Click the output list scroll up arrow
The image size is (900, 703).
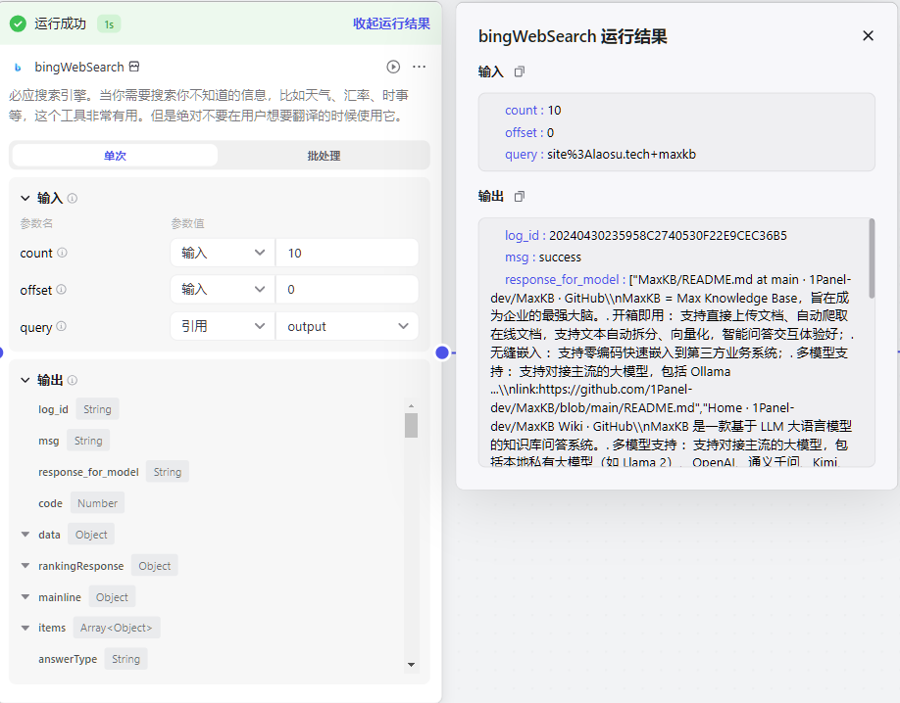(x=411, y=406)
